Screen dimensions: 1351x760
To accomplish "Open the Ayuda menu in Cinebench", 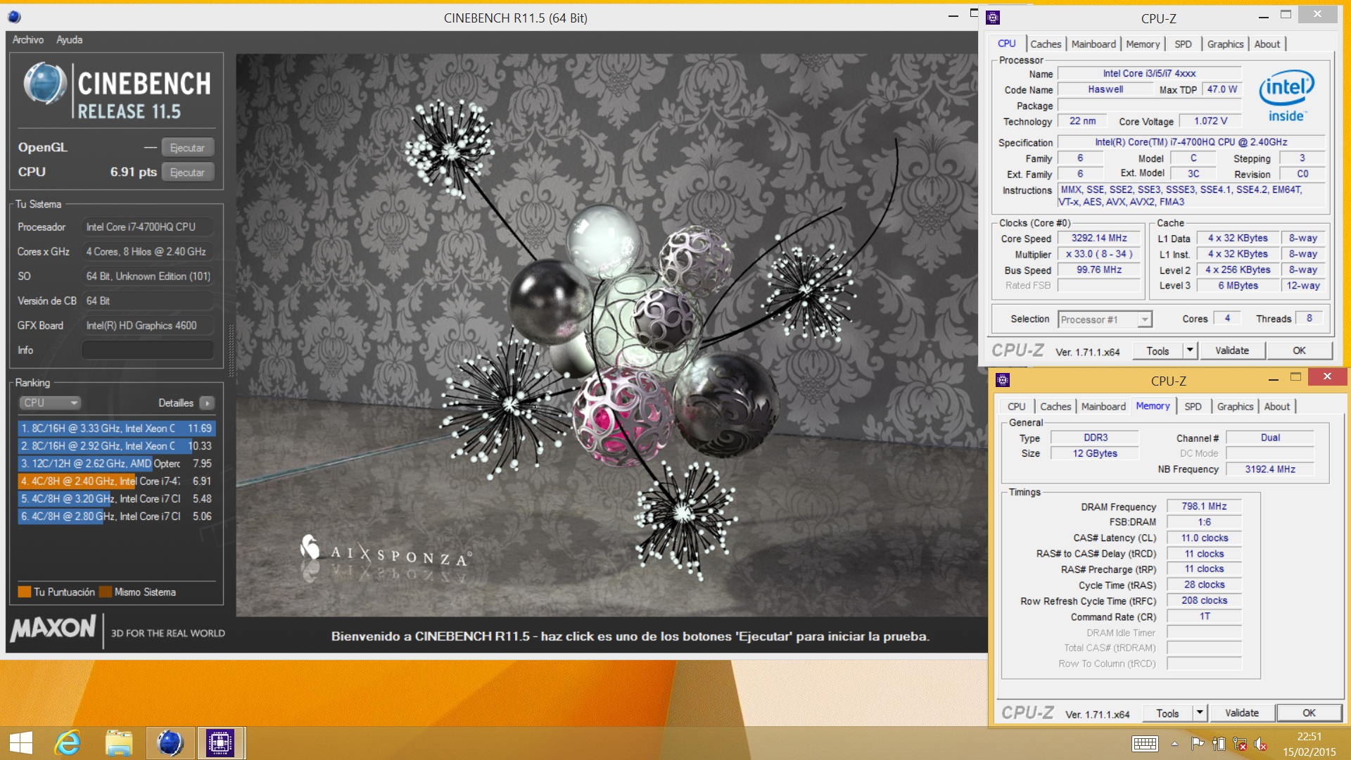I will (x=69, y=40).
